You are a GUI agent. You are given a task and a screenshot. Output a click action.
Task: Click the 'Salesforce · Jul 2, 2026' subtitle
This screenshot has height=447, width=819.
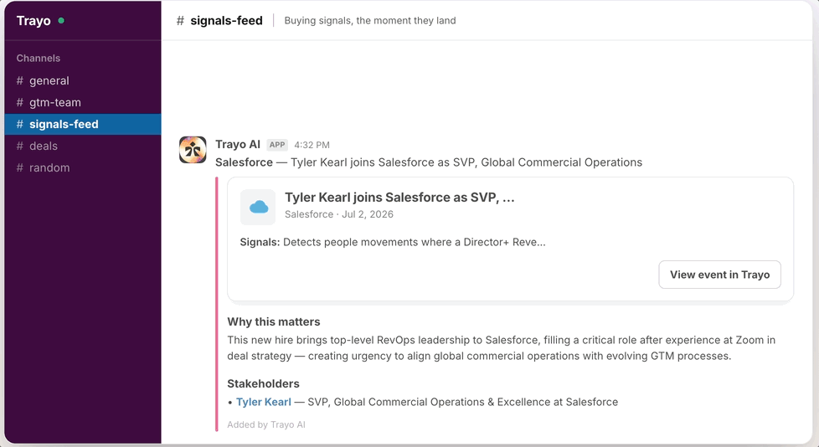tap(339, 214)
